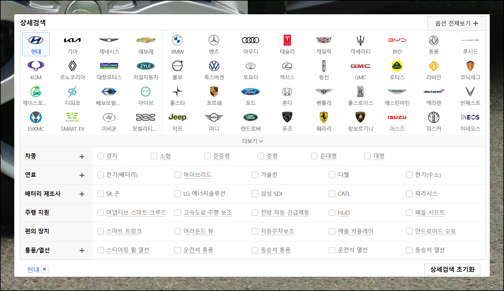The width and height of the screenshot is (504, 291).
Task: Expand the 통풍/열선 filter row
Action: tap(82, 251)
